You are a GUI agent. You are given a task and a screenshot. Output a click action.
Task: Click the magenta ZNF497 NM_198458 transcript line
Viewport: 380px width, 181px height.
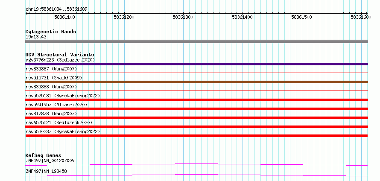[196, 175]
